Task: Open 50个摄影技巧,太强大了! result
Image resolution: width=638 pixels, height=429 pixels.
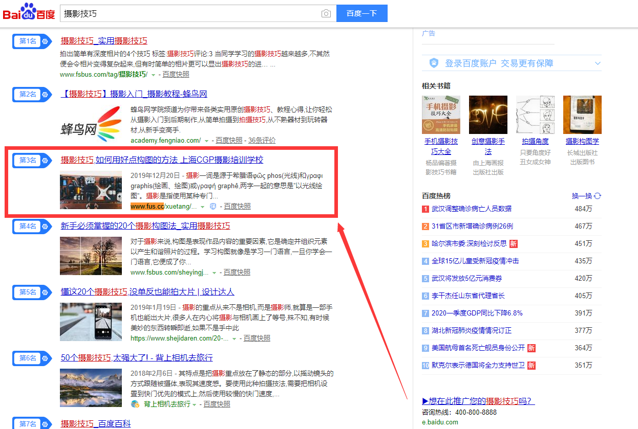Action: coord(137,357)
